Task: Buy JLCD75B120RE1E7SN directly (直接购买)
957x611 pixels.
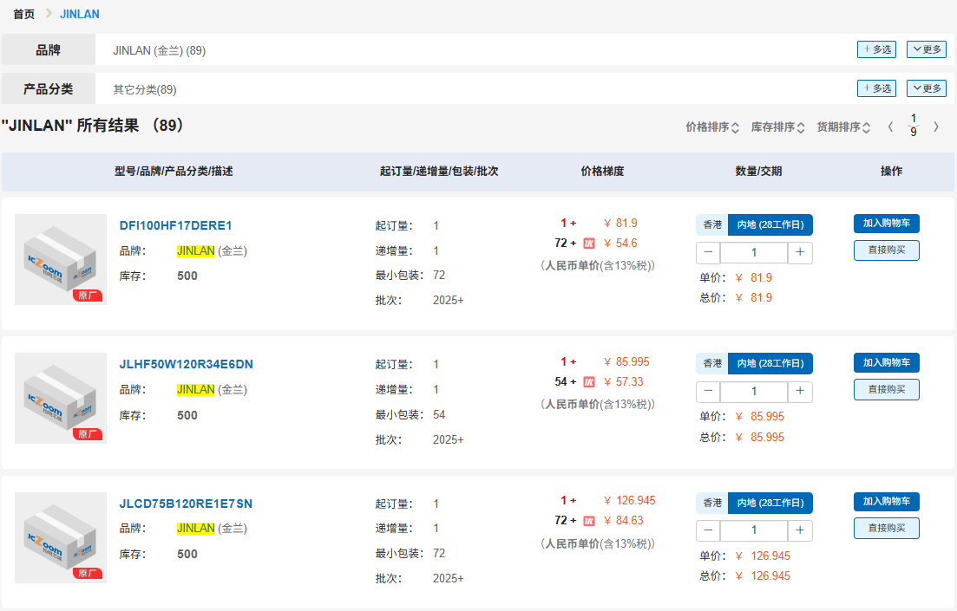Action: click(x=886, y=528)
